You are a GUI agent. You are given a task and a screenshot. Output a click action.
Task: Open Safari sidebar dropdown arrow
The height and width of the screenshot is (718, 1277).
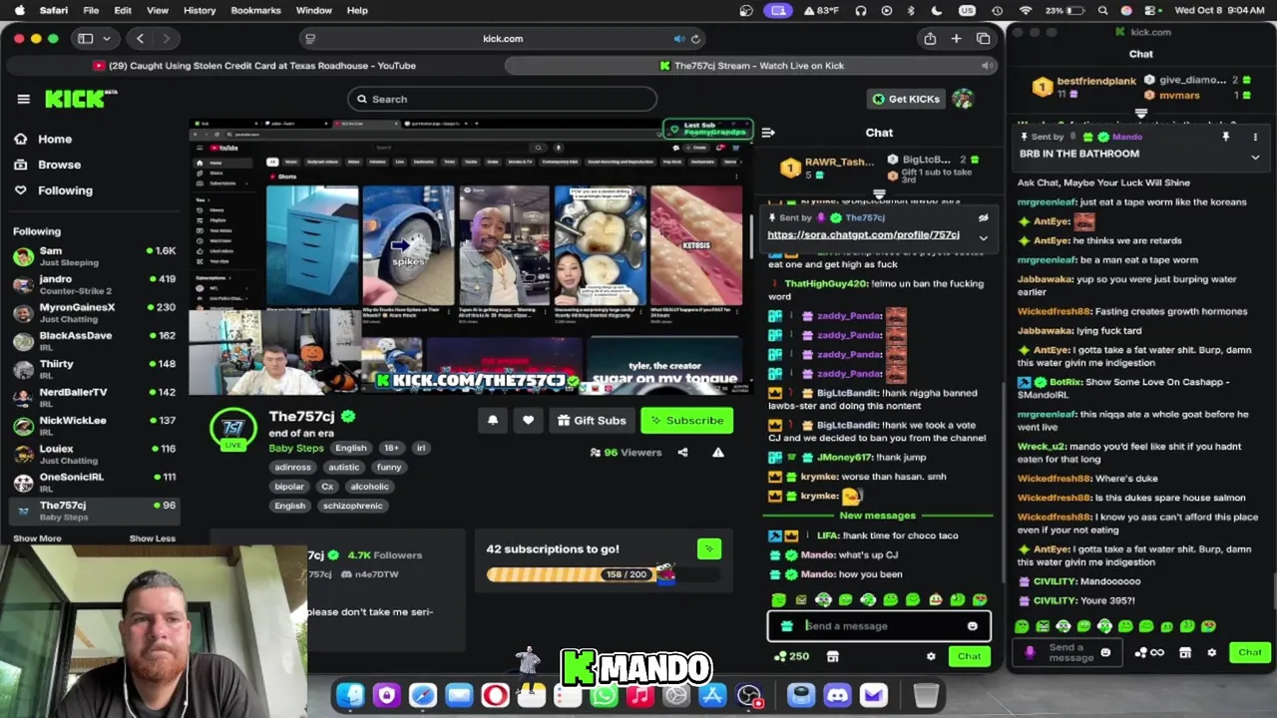[106, 38]
